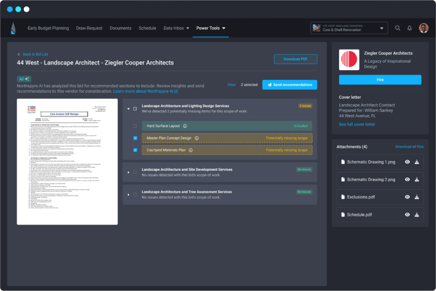Download Exclusions.pdf attachment
436x291 pixels.
coord(417,197)
